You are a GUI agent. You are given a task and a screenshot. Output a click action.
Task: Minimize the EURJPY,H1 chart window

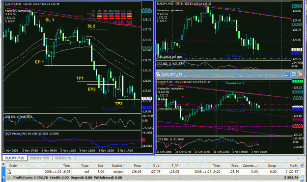tap(287, 74)
